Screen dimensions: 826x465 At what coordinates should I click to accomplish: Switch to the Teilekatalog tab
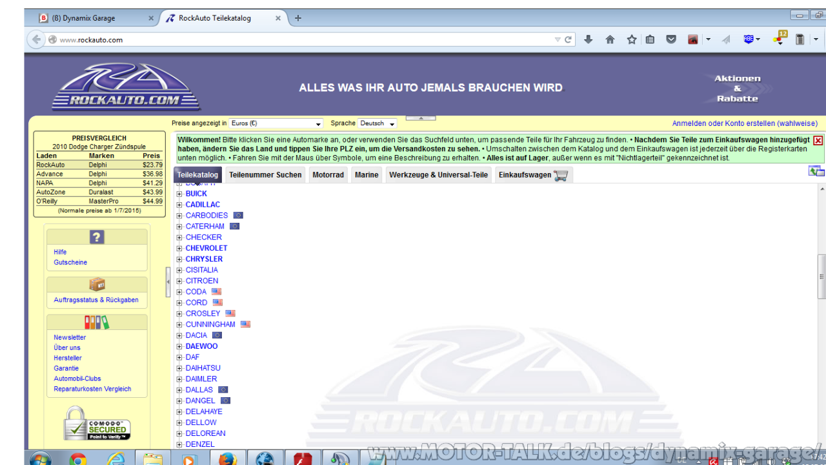198,175
